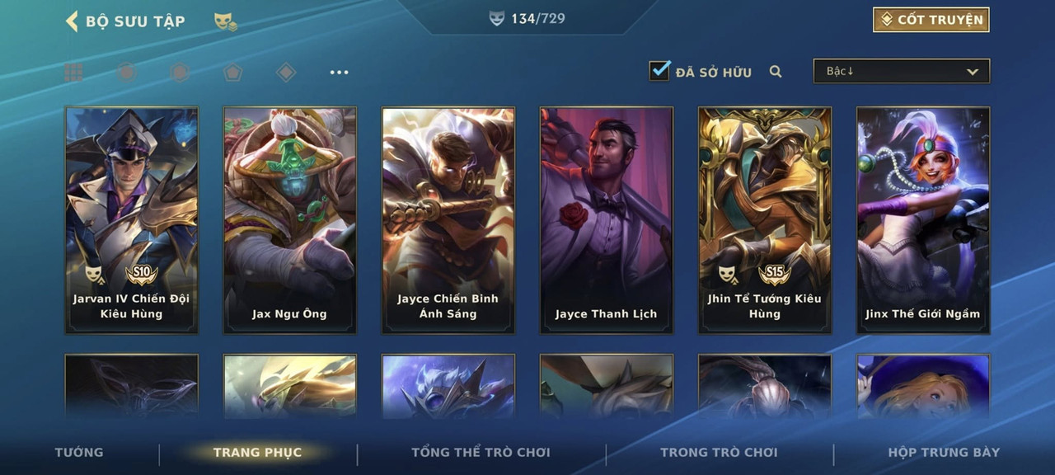The width and height of the screenshot is (1055, 475).
Task: Open the Tổng Thể Trò Chơi tab
Action: click(x=481, y=452)
